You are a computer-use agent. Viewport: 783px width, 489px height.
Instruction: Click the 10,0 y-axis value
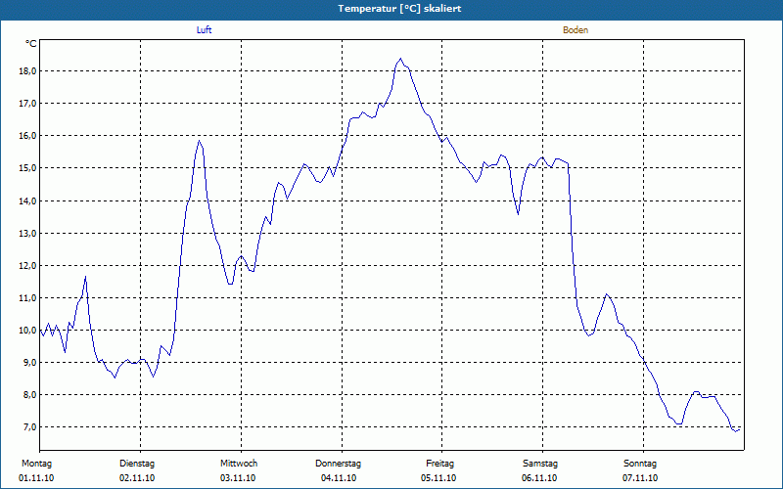tap(28, 331)
